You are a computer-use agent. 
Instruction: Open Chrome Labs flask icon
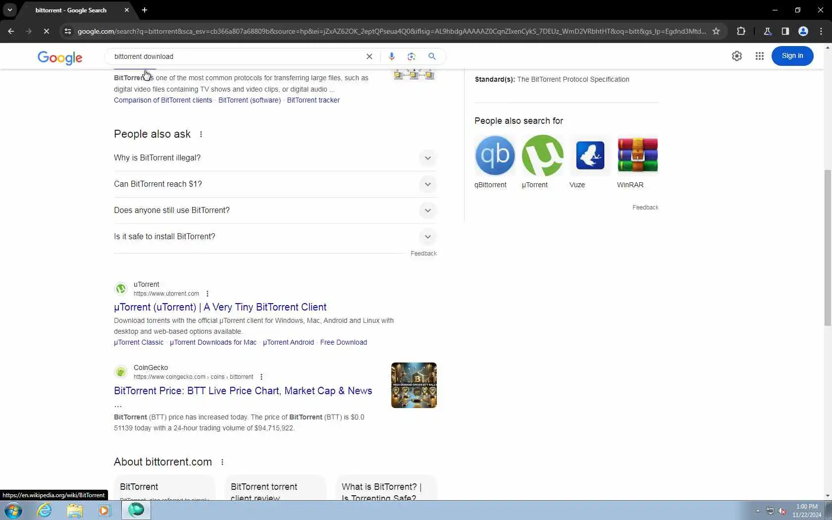(x=768, y=31)
